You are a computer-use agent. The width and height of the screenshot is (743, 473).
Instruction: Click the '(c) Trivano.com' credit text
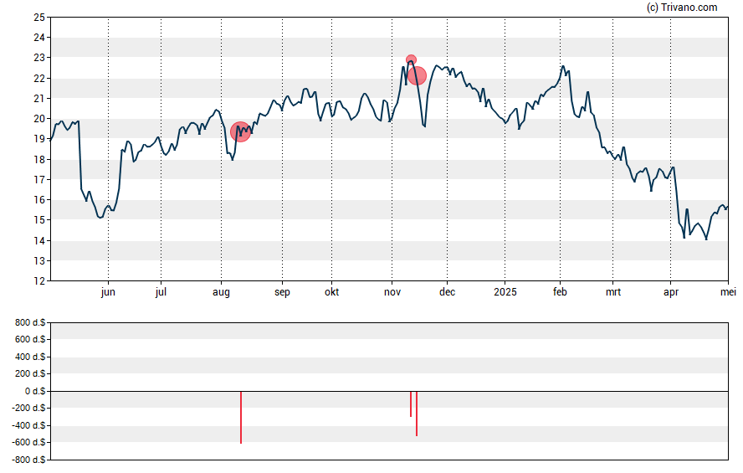[682, 7]
